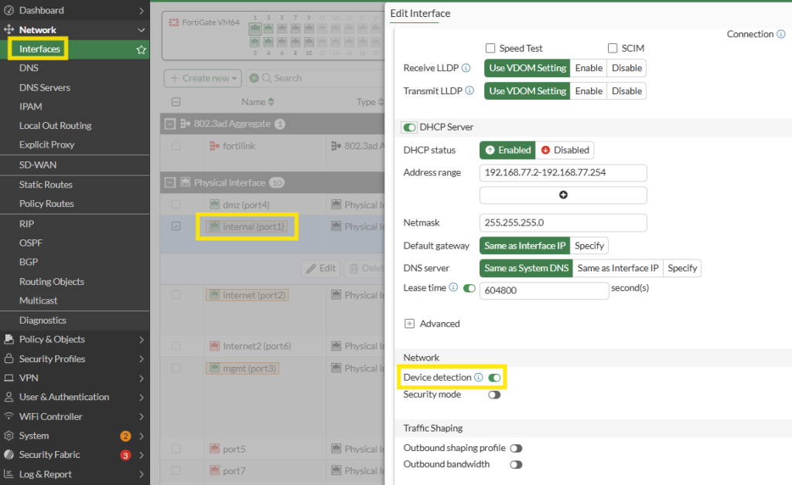Enable the Security mode toggle
The height and width of the screenshot is (485, 792).
coord(494,395)
